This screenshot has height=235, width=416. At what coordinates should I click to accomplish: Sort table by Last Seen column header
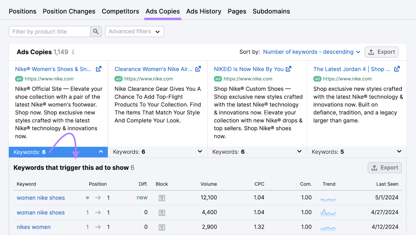387,184
